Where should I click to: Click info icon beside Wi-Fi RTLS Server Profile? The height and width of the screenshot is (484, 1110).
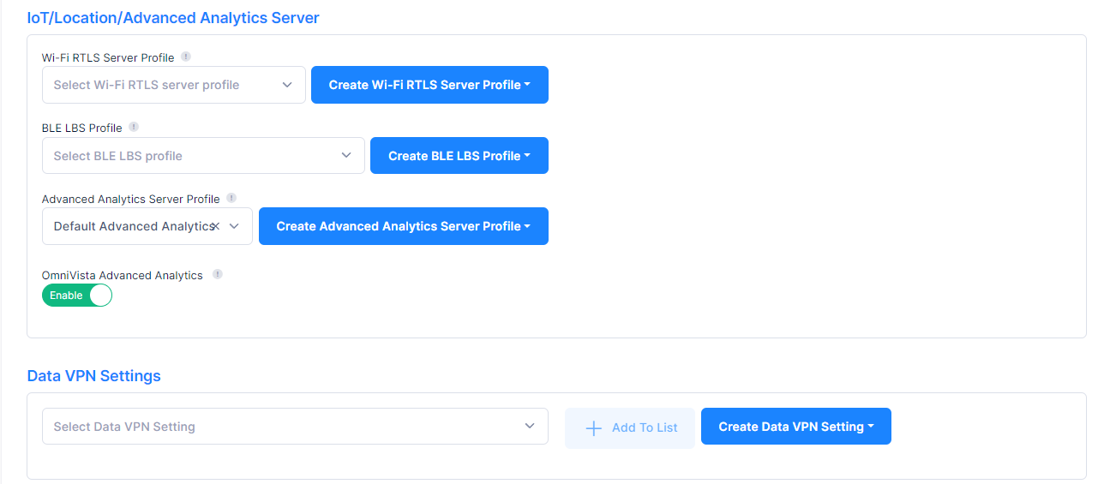coord(186,57)
